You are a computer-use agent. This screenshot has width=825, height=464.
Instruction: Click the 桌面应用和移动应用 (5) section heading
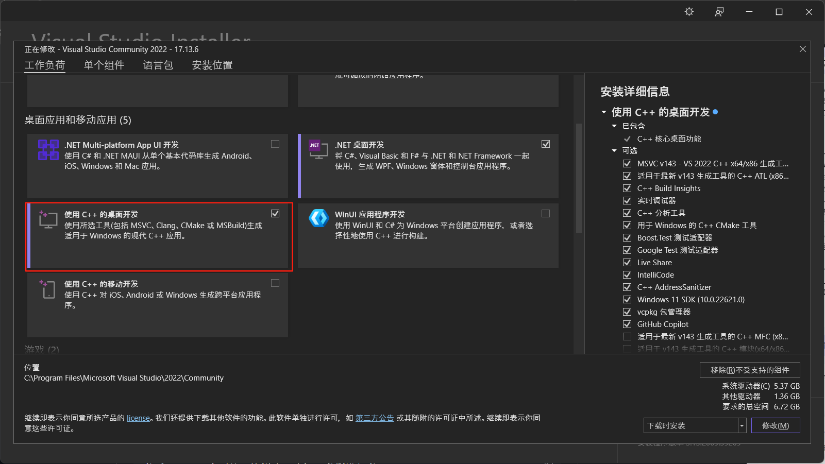pos(78,120)
